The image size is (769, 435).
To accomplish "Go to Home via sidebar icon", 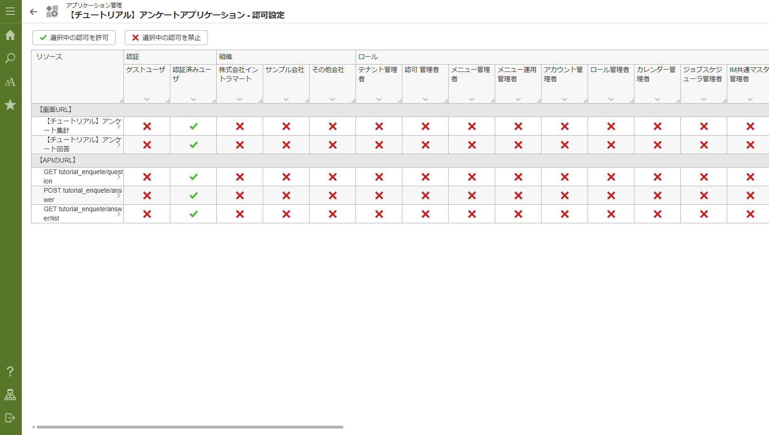I will [x=10, y=35].
